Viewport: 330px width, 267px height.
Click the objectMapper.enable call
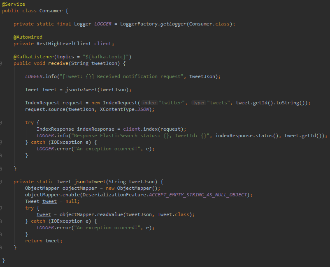[x=52, y=195]
